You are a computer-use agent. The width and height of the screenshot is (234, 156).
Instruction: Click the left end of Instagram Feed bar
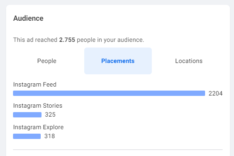pyautogui.click(x=15, y=93)
